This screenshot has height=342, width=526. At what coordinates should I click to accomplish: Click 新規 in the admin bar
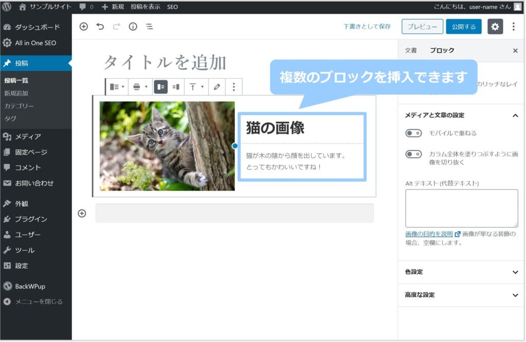point(113,7)
